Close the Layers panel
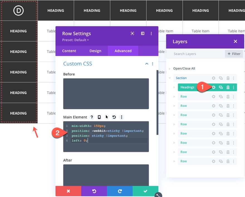245x197 pixels. point(236,41)
